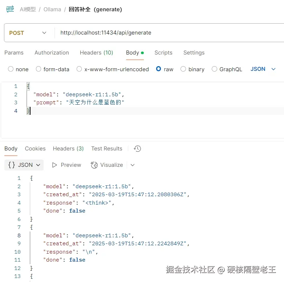Choose the x-www-form-urlencoded body option
284x282 pixels.
click(79, 69)
